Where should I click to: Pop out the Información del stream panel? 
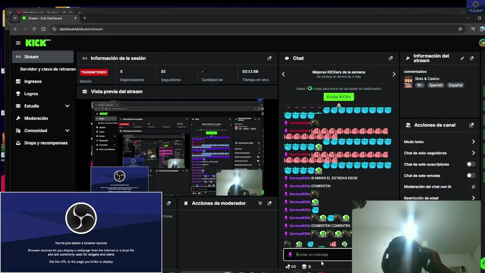[x=471, y=58]
